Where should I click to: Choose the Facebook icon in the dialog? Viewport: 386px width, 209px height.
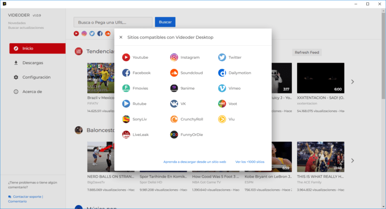coord(126,73)
